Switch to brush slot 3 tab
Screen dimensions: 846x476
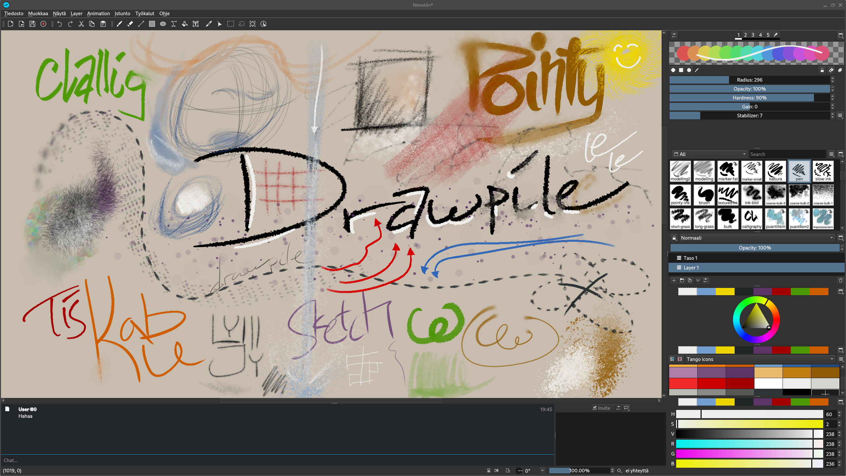pyautogui.click(x=753, y=35)
